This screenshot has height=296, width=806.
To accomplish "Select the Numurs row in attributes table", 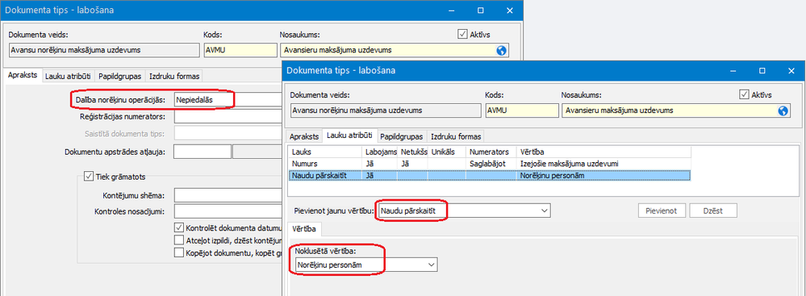I will point(490,164).
